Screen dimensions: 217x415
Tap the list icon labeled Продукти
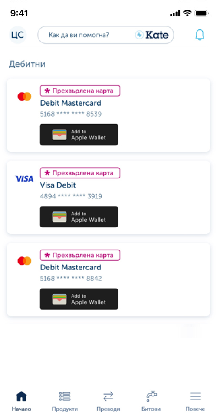65,401
